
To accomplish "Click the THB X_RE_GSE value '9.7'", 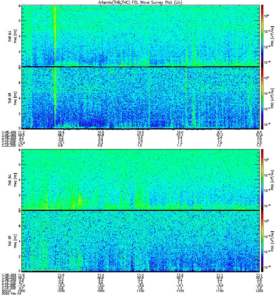I will click(x=219, y=132).
